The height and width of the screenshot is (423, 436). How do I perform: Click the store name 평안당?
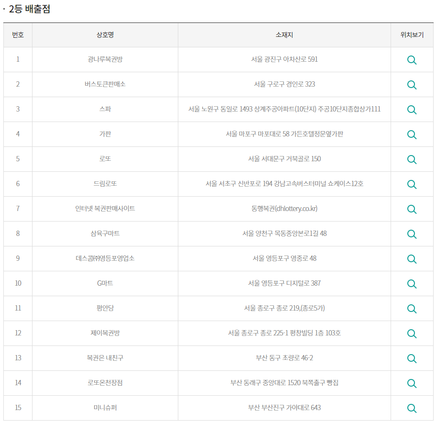(105, 308)
